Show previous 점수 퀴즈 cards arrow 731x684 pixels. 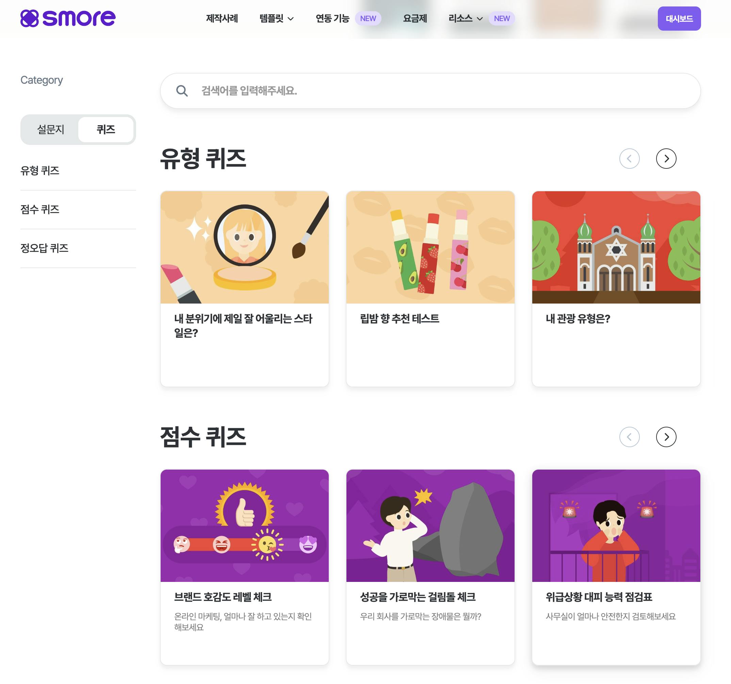[630, 437]
